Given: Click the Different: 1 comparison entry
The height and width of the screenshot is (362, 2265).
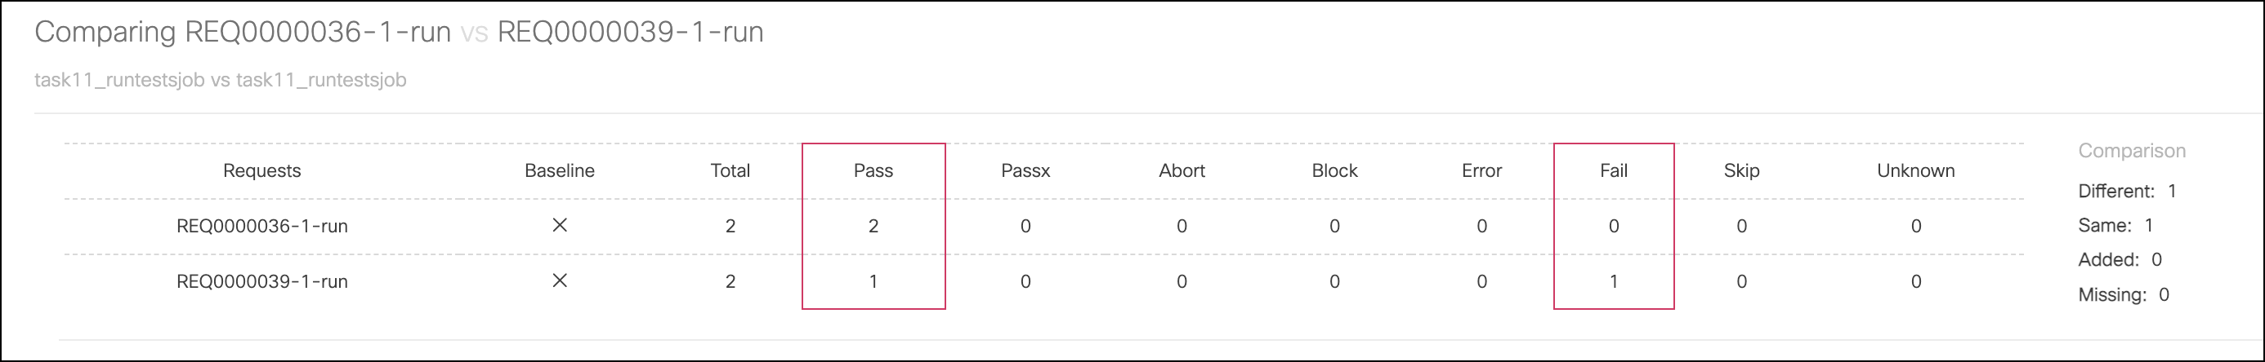Looking at the screenshot, I should (x=2127, y=191).
